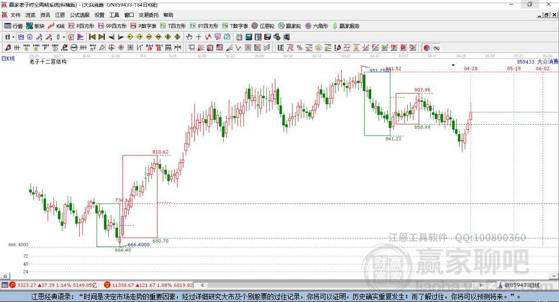559x302 pixels.
Task: Open the 公式选股 menu
Action: 80,15
